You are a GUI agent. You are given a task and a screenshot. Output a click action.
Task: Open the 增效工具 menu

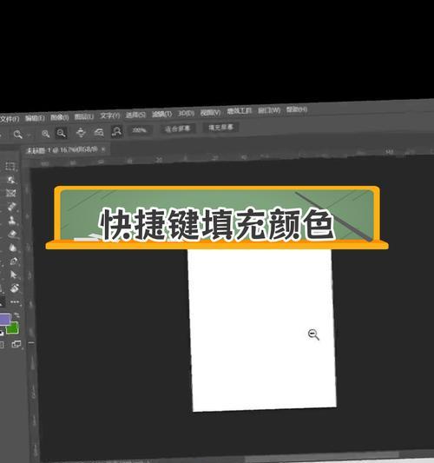coord(239,111)
